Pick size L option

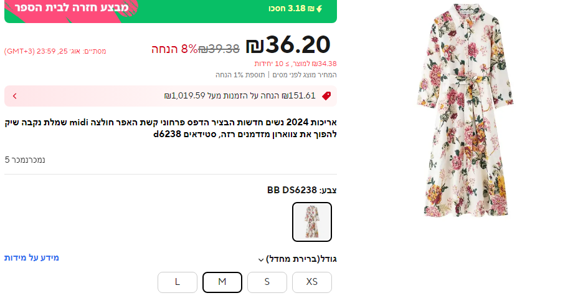[178, 282]
